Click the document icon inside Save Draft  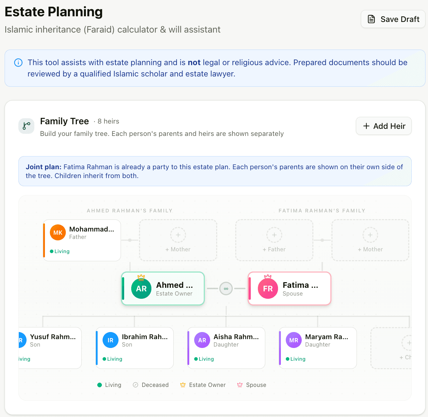click(371, 19)
